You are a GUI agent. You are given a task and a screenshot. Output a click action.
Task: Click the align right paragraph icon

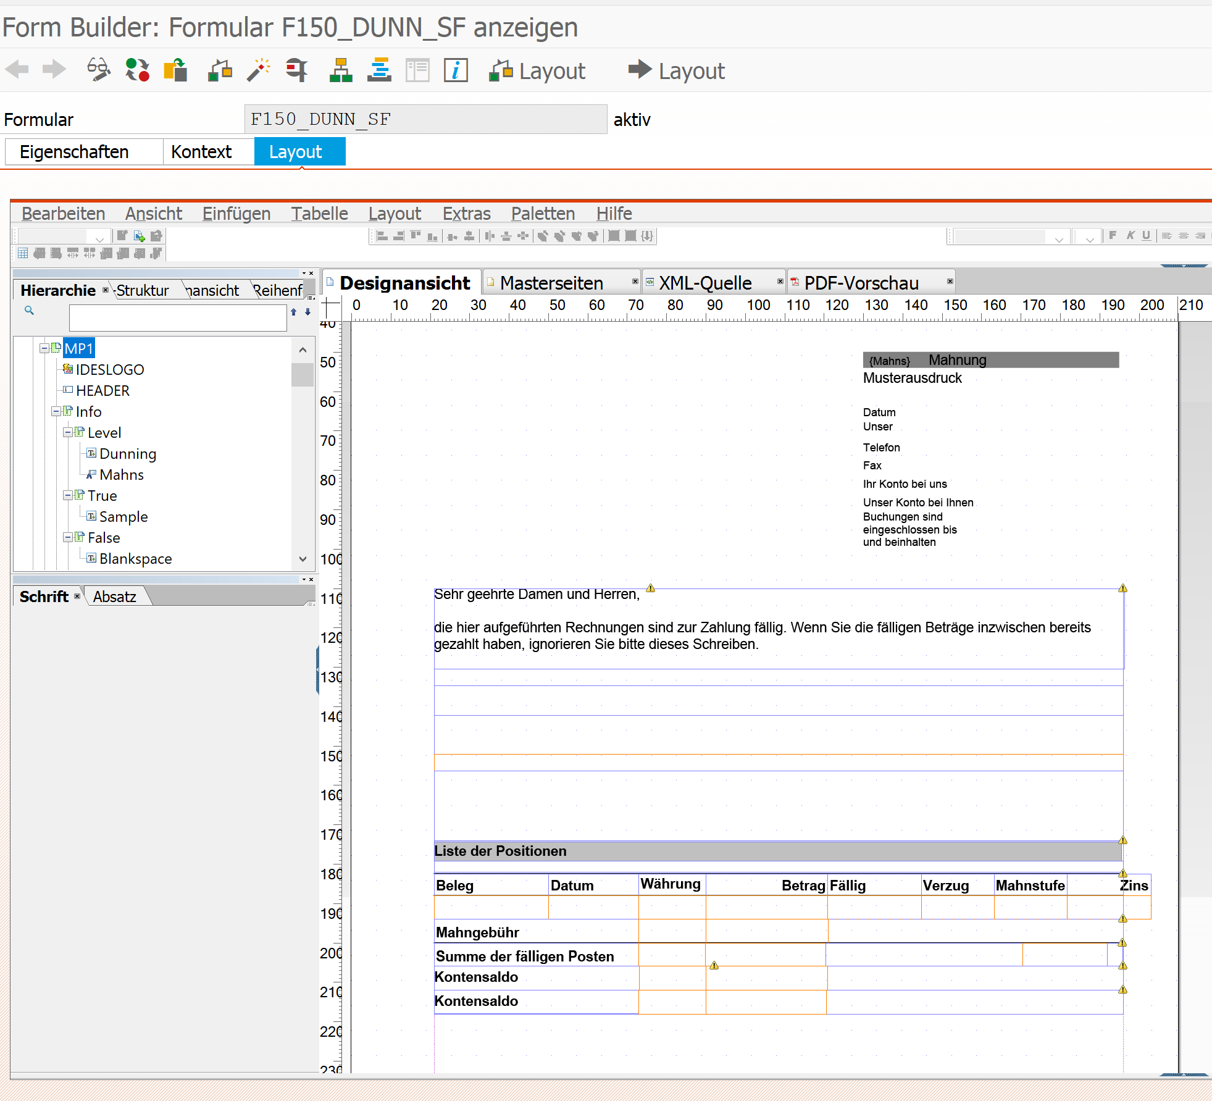(x=1200, y=235)
